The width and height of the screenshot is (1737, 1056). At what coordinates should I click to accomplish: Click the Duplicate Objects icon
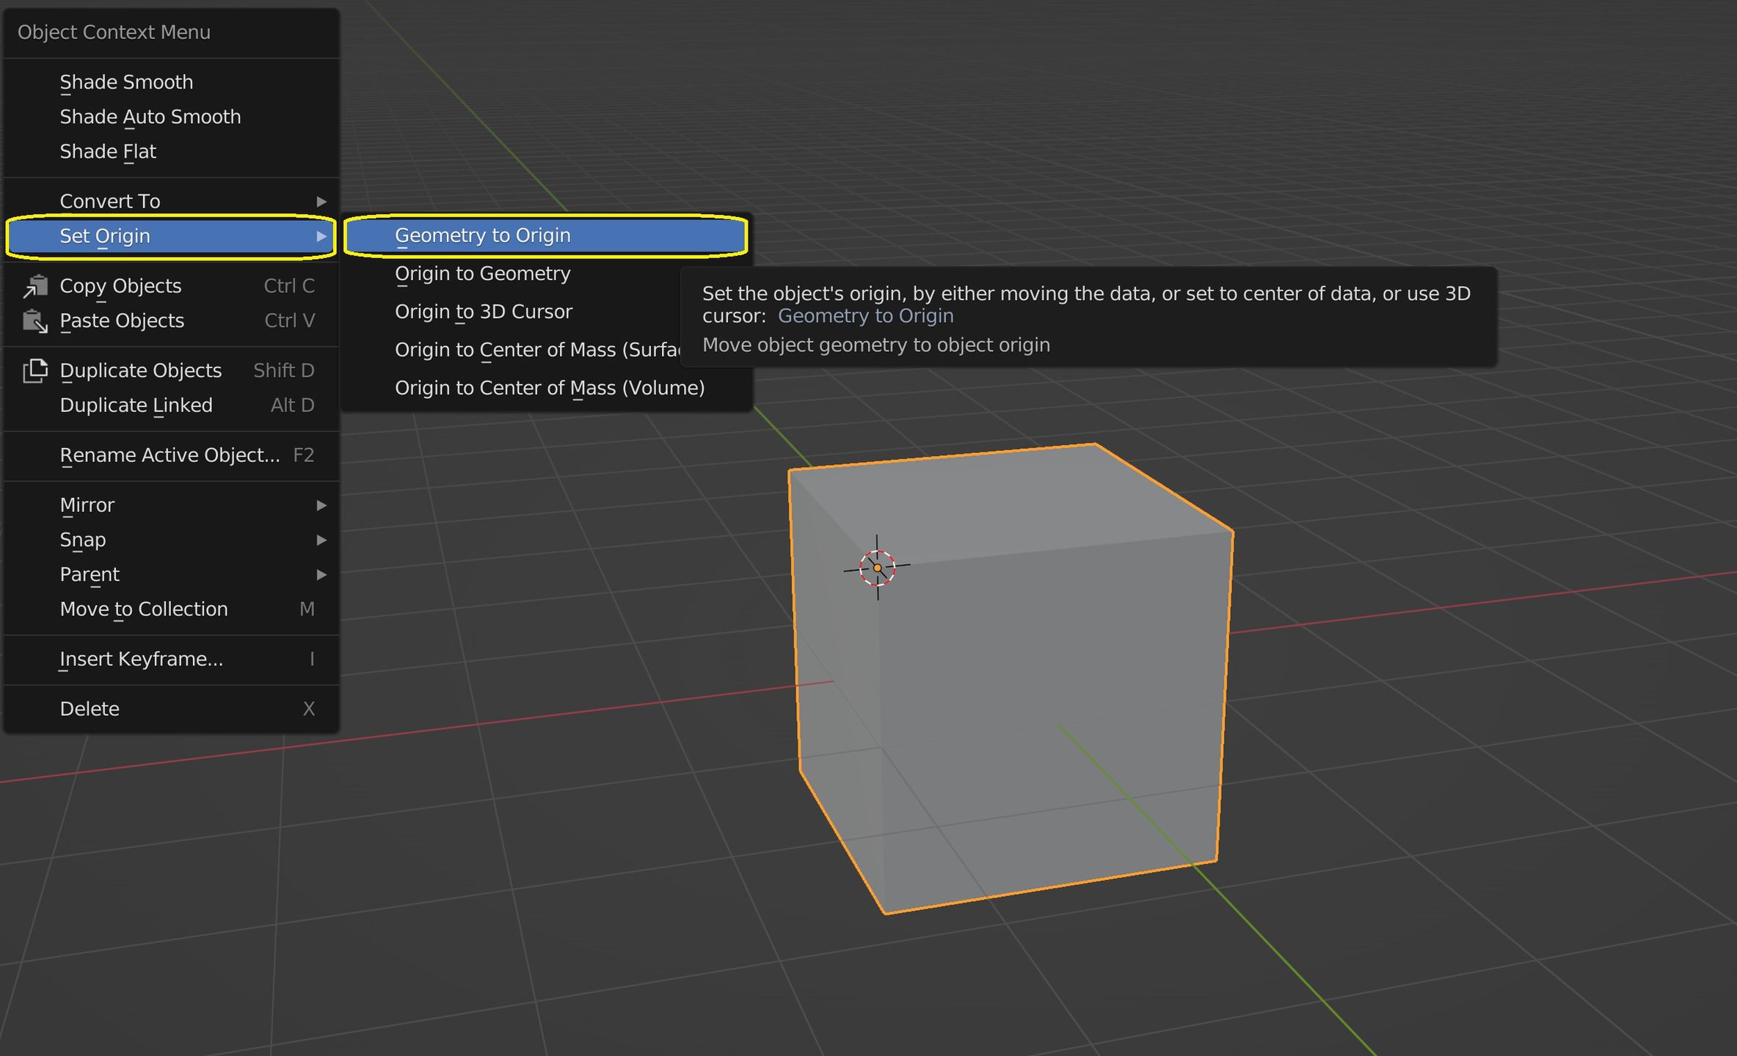pyautogui.click(x=34, y=370)
